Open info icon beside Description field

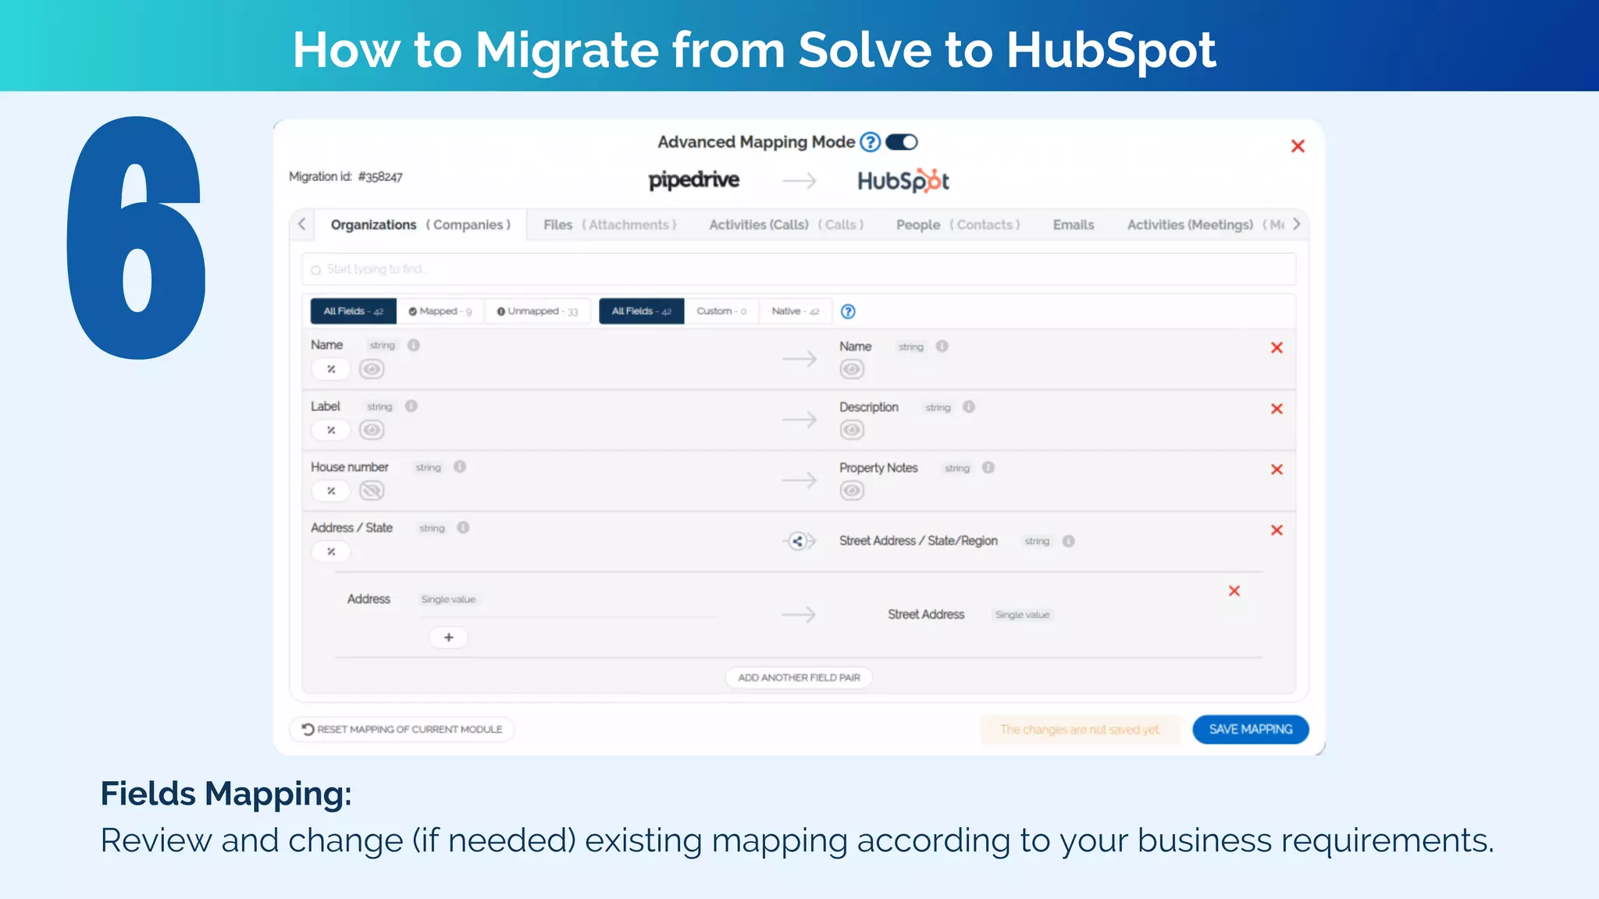coord(969,407)
